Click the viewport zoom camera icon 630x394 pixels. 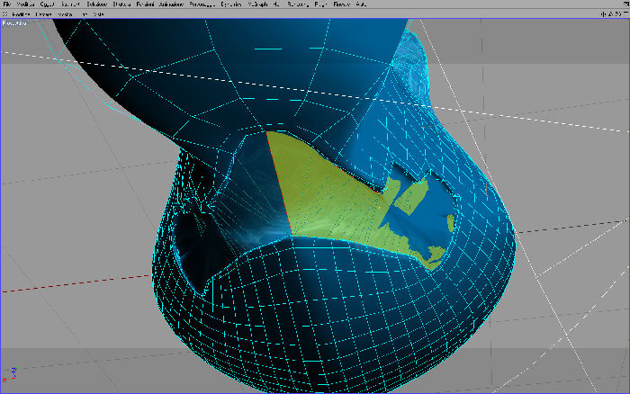610,14
